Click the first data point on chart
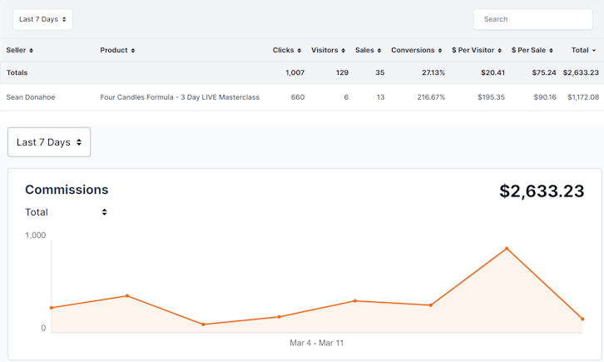604x362 pixels. pos(52,308)
